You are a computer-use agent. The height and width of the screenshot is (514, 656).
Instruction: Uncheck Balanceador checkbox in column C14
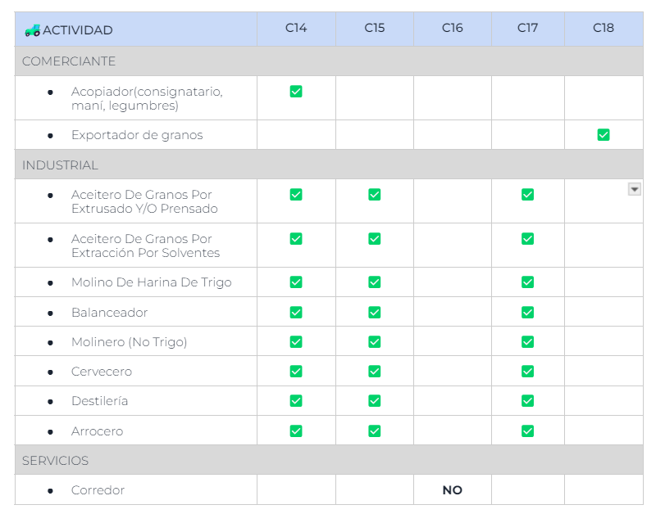click(296, 313)
